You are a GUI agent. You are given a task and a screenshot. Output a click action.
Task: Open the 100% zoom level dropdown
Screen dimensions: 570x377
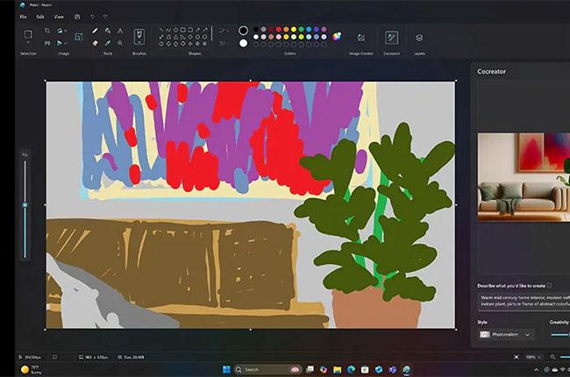click(533, 357)
